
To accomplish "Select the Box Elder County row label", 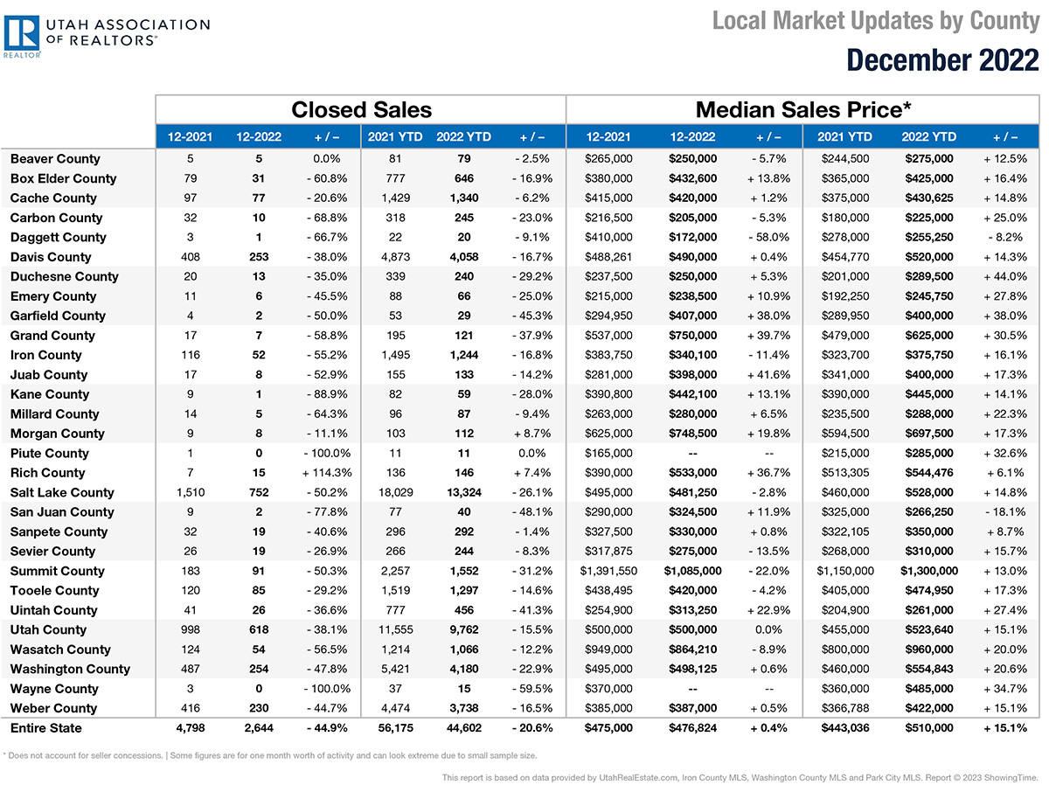I will (63, 178).
